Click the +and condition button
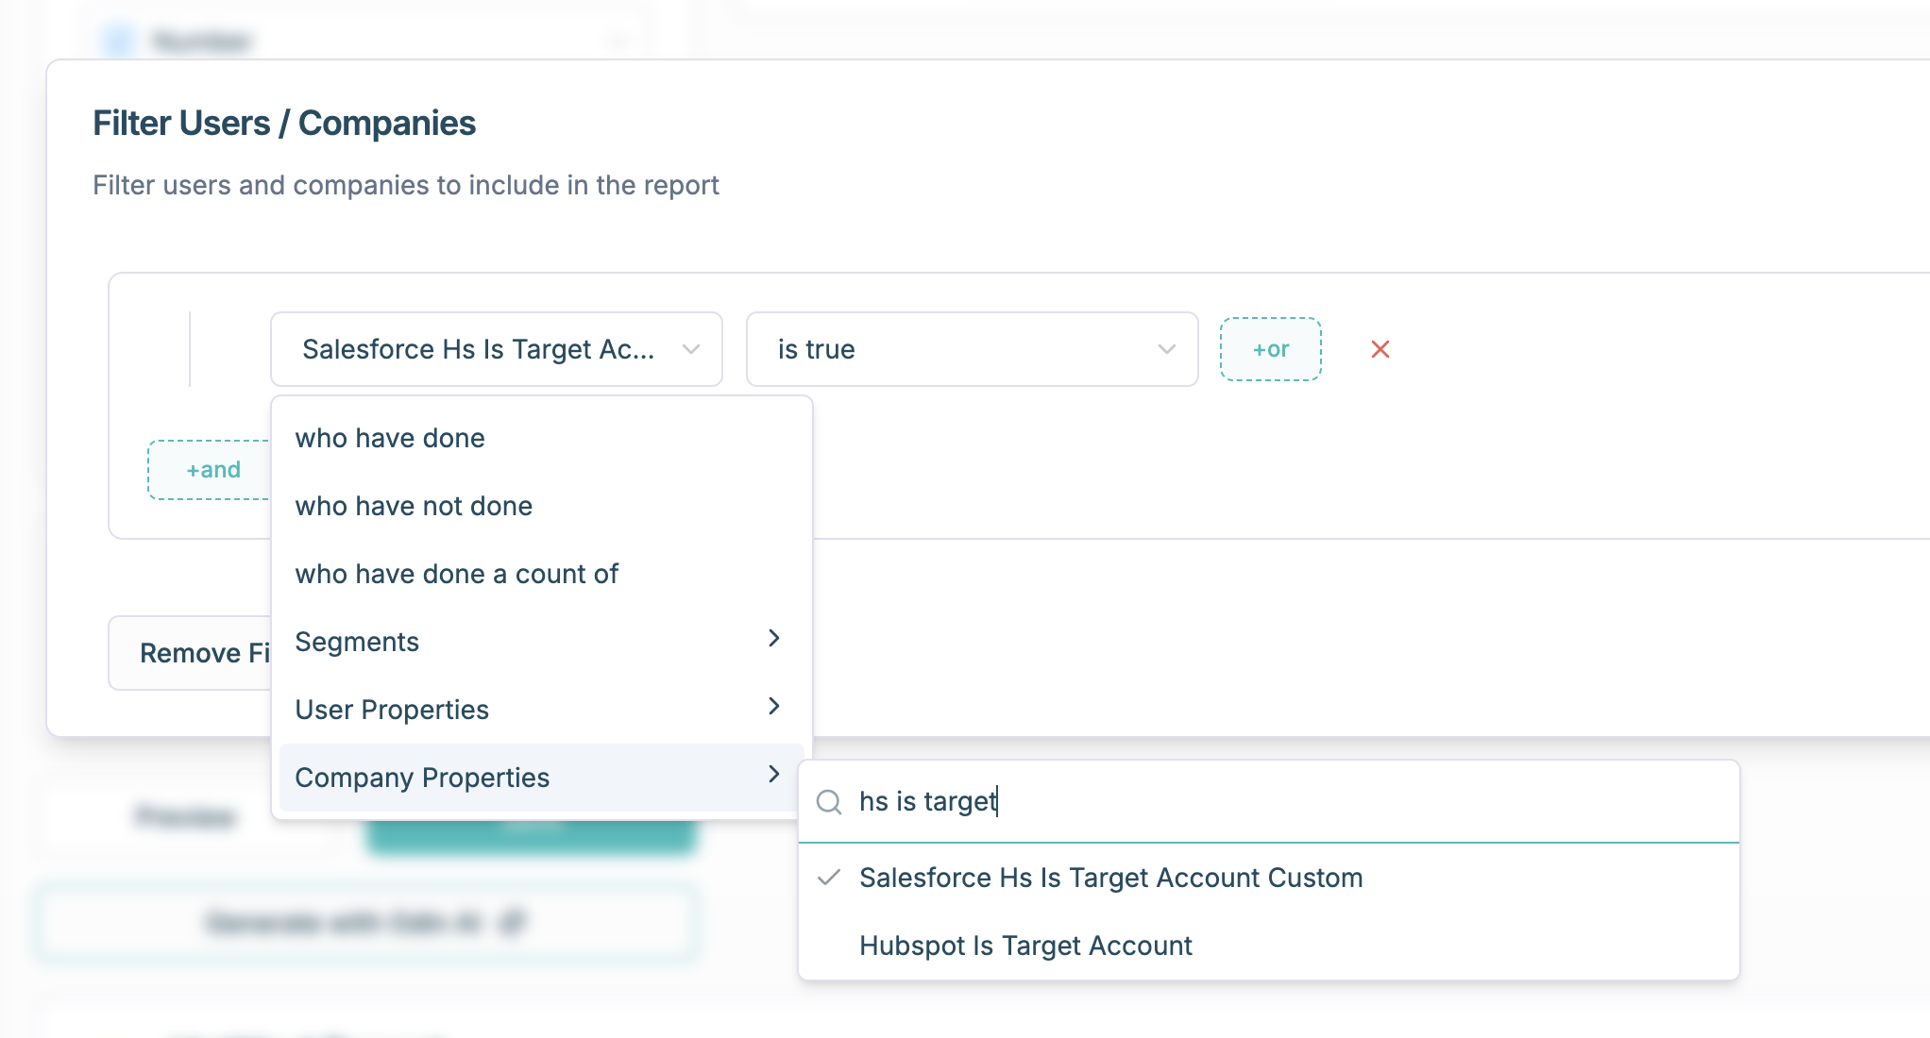Viewport: 1930px width, 1038px height. (212, 470)
